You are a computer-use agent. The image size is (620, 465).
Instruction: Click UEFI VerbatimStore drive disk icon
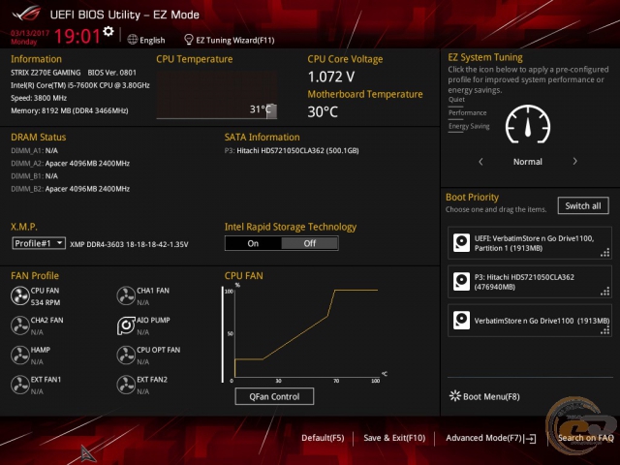(461, 243)
